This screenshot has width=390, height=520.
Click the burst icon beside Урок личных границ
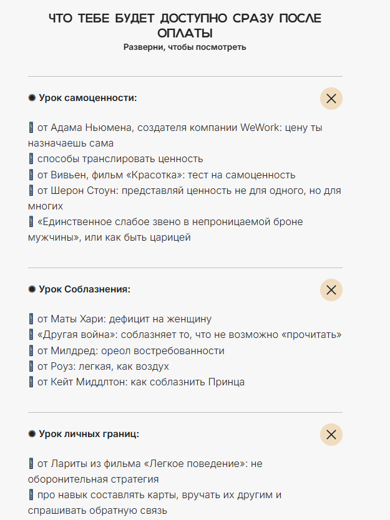[x=32, y=434]
